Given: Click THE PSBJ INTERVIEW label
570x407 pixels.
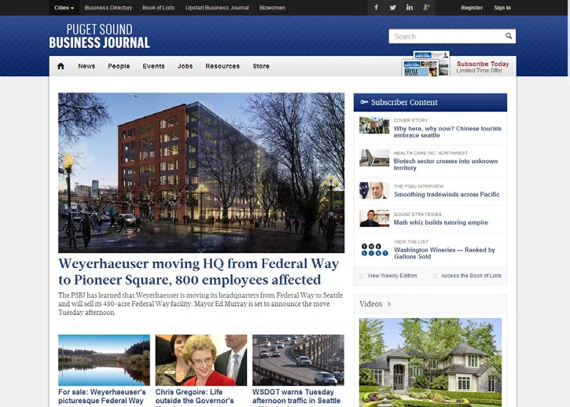Looking at the screenshot, I should point(419,186).
